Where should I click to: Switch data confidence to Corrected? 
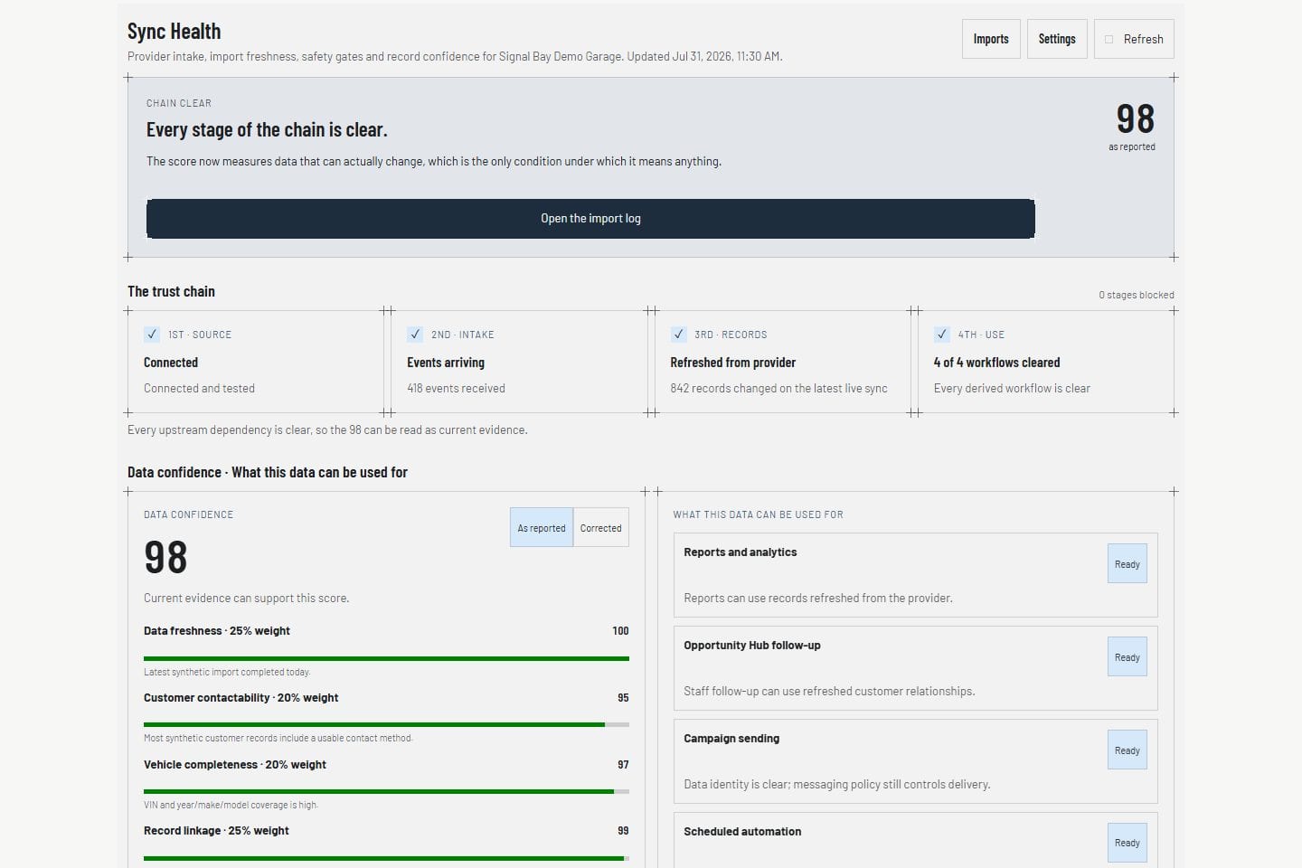[601, 528]
